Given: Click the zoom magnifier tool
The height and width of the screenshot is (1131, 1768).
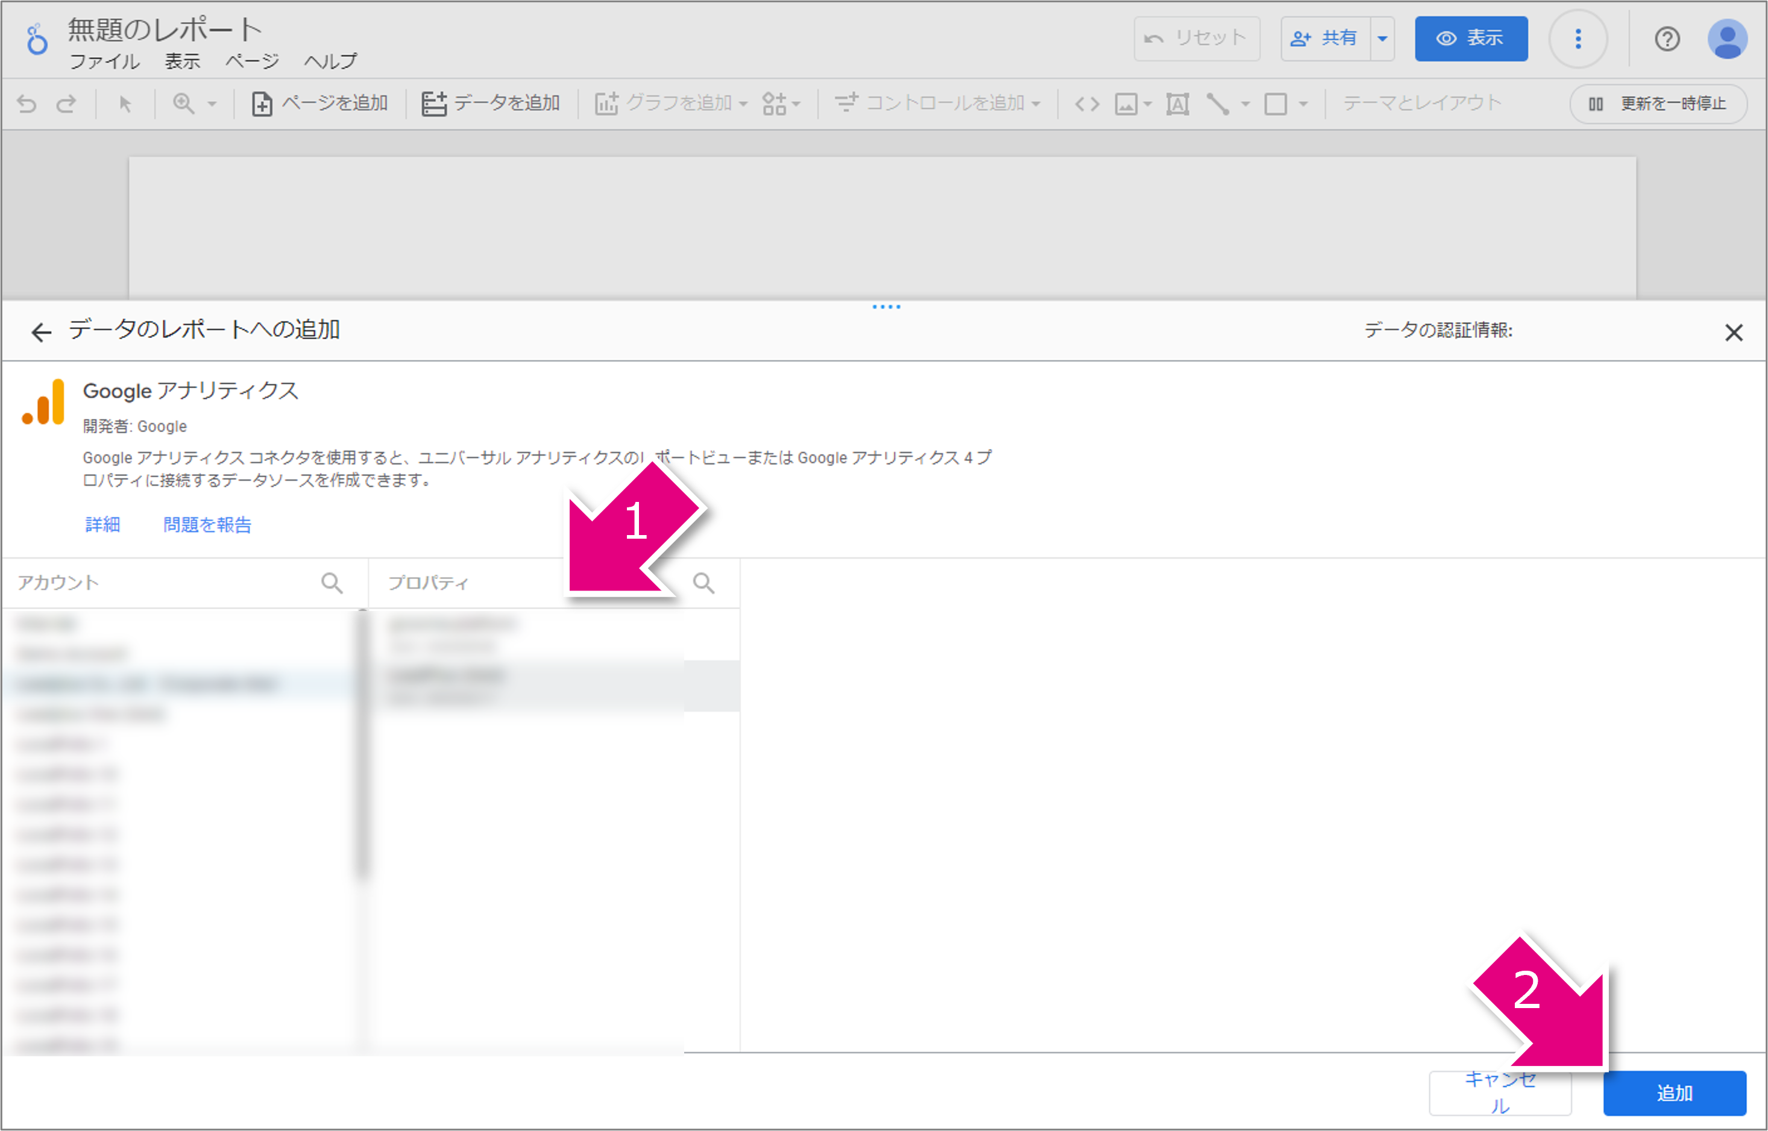Looking at the screenshot, I should [x=184, y=104].
